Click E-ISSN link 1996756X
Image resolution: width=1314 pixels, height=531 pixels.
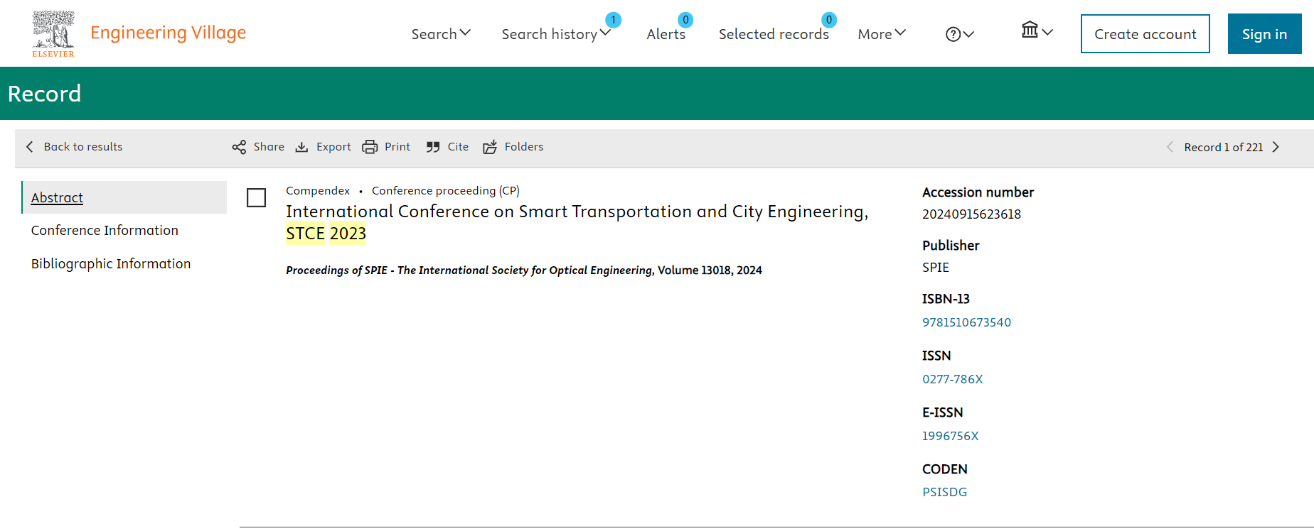pos(950,436)
